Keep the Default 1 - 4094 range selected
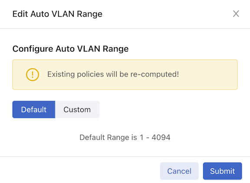 [34, 109]
